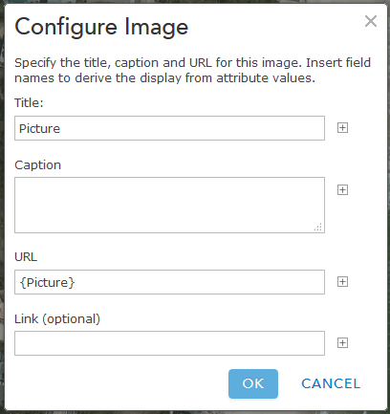Click the CANCEL link
Image resolution: width=390 pixels, height=414 pixels.
click(331, 383)
